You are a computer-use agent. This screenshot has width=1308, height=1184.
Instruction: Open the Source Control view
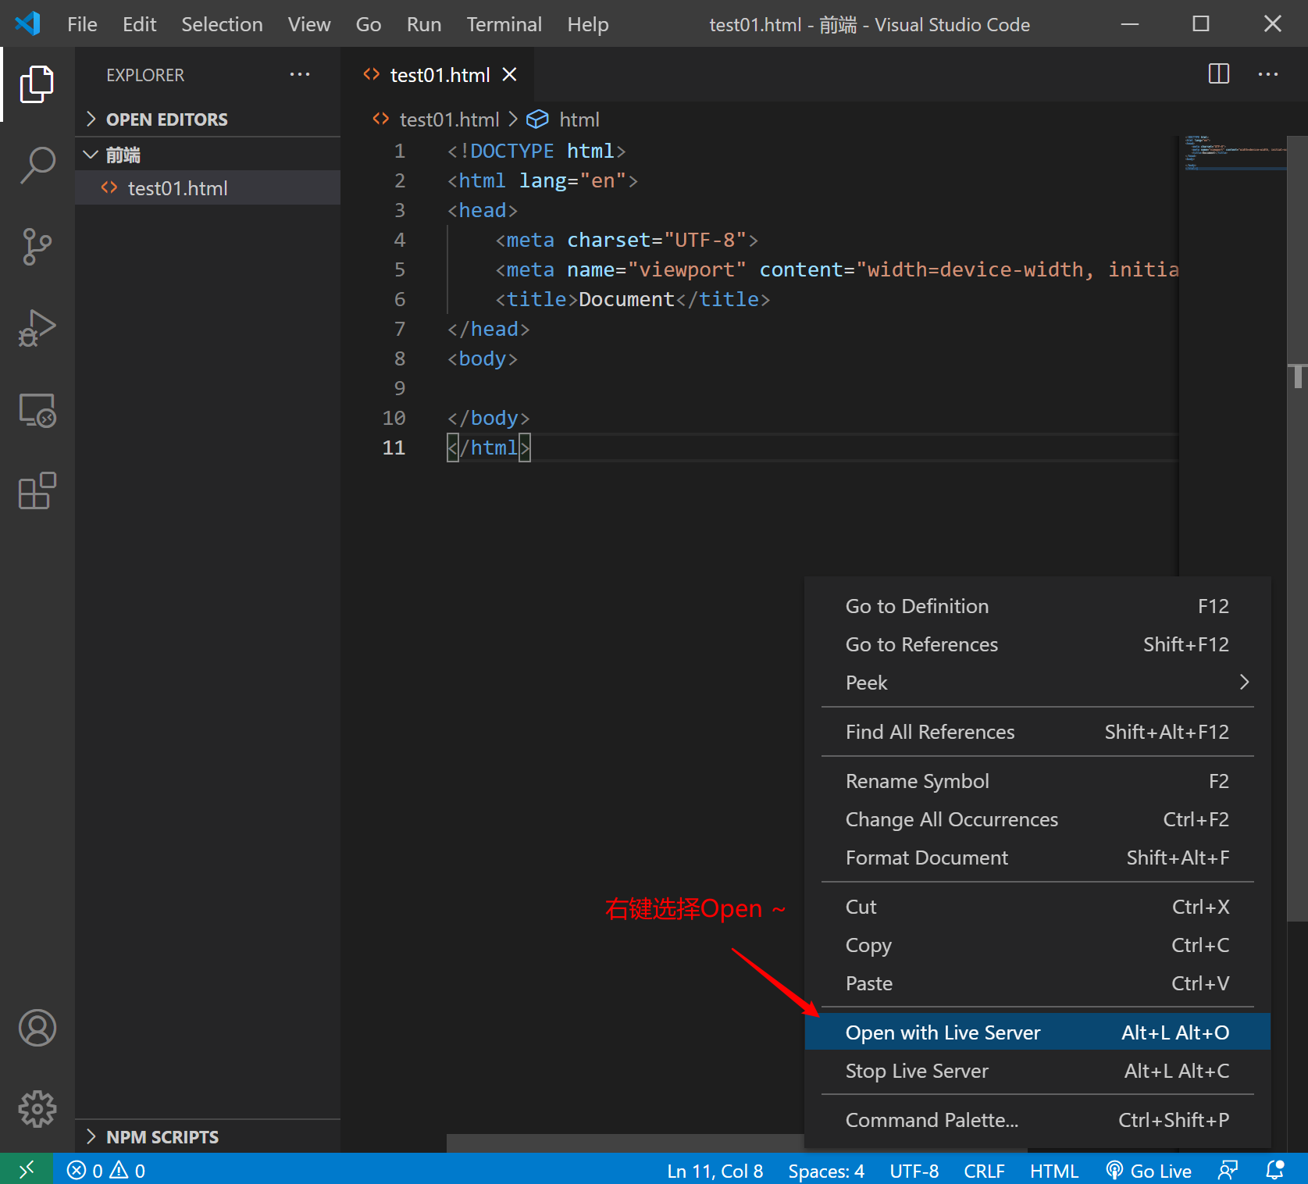[x=37, y=247]
